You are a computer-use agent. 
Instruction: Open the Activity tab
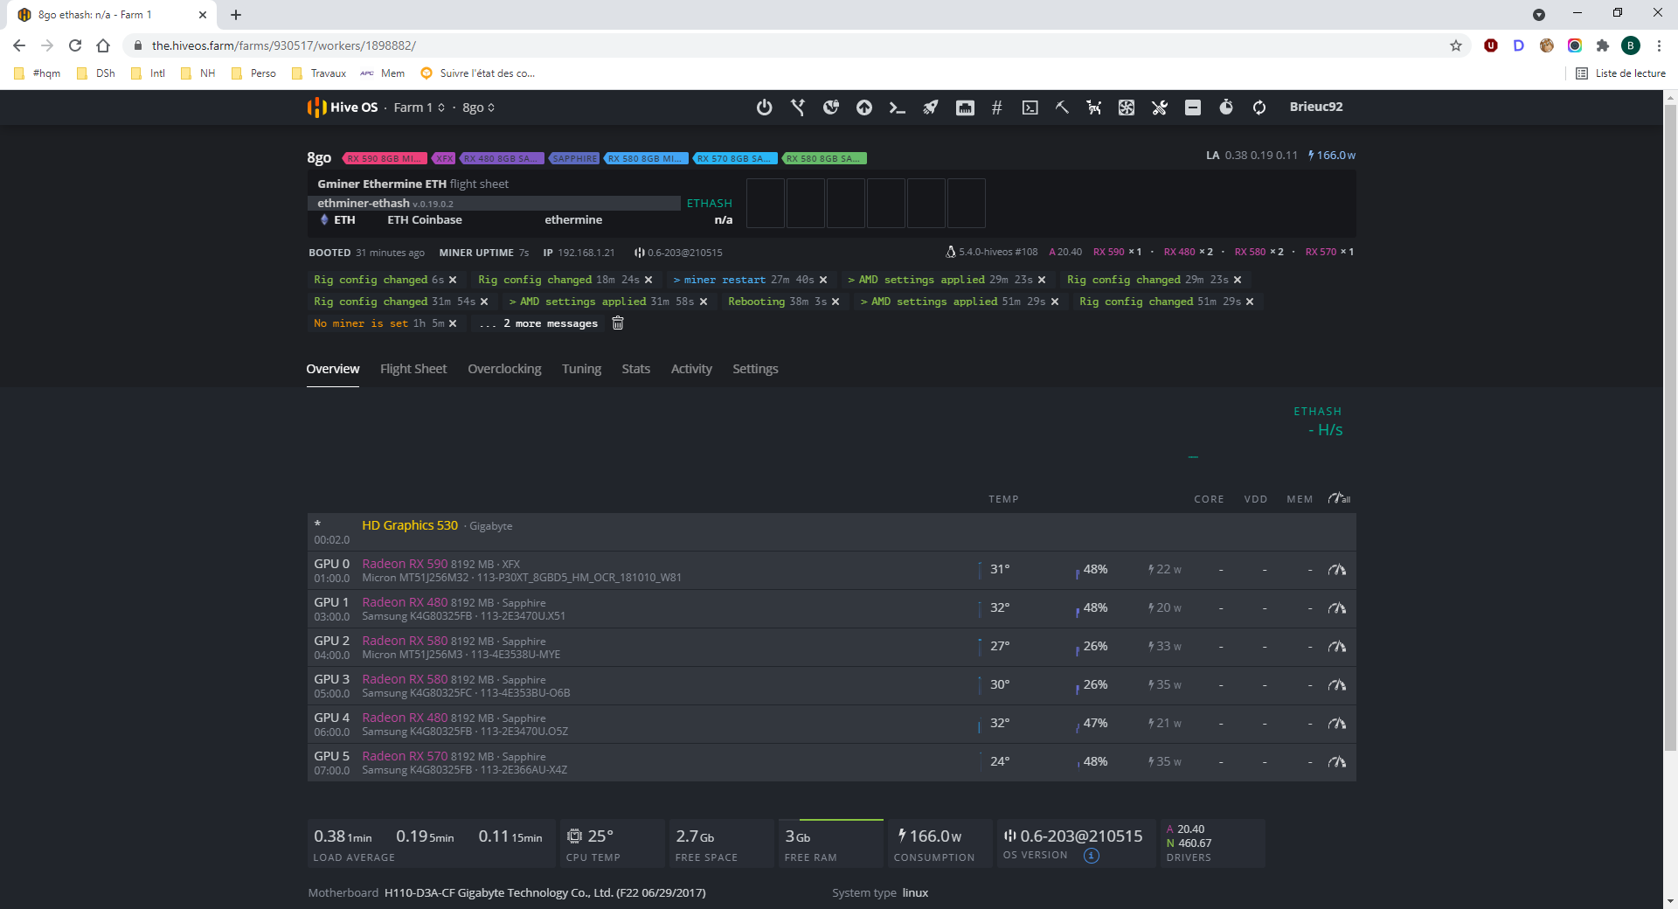[x=691, y=369]
